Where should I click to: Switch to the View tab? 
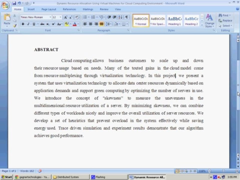(118, 9)
